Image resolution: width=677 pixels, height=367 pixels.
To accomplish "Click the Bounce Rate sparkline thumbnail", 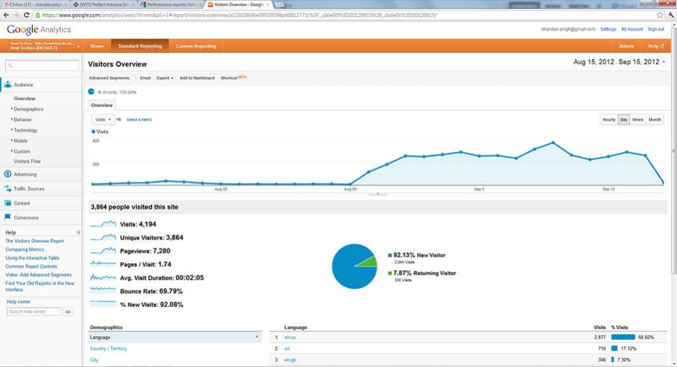I will tap(103, 291).
